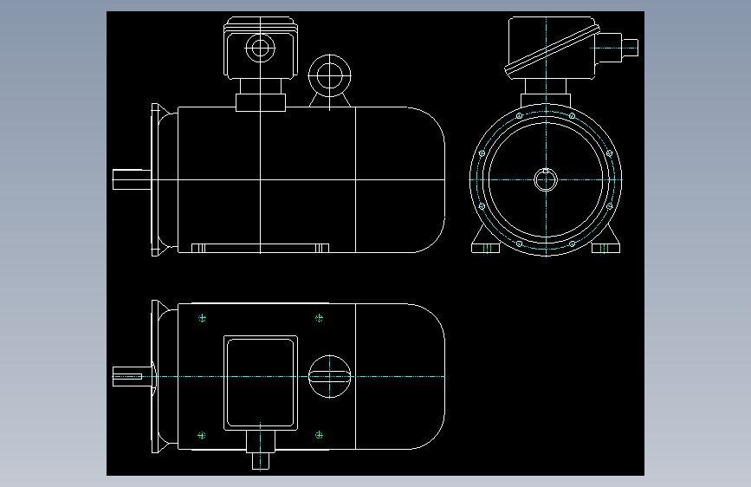The width and height of the screenshot is (751, 487).
Task: Select the lifting eye ring in side view
Action: (329, 75)
